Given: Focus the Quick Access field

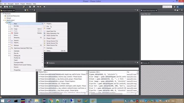Looking at the screenshot, I should [167, 7].
